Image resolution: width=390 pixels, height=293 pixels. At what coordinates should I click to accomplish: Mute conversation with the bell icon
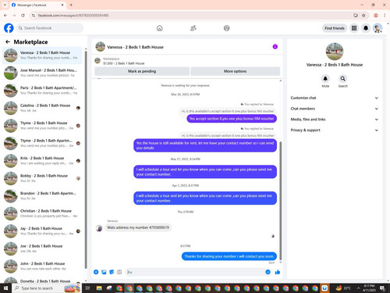325,78
